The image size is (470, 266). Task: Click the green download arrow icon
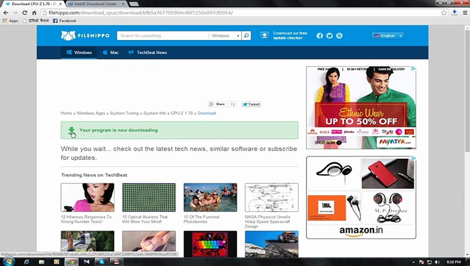tap(71, 130)
